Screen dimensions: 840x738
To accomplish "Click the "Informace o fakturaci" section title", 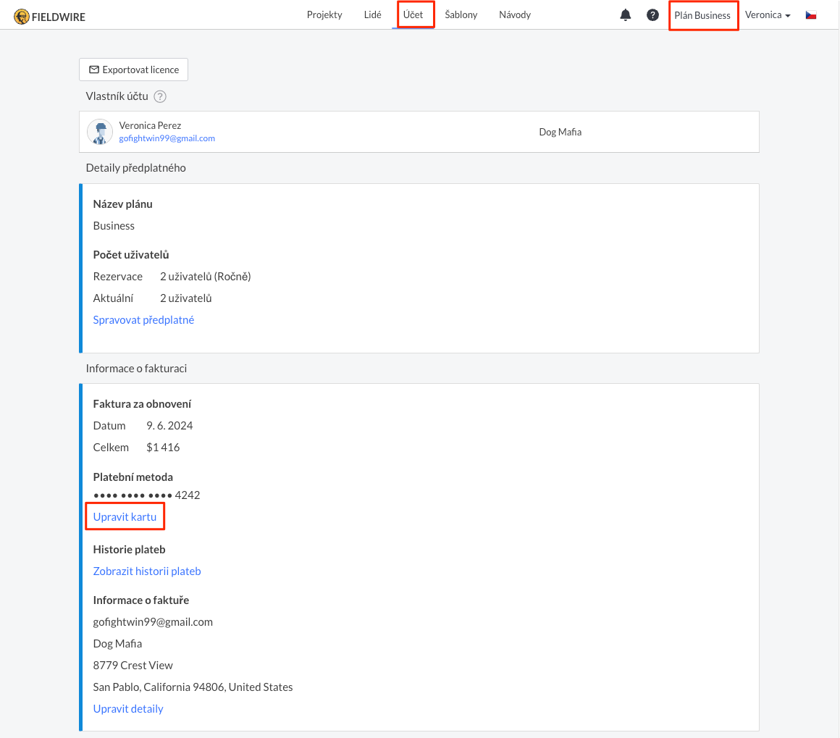I will pyautogui.click(x=137, y=368).
